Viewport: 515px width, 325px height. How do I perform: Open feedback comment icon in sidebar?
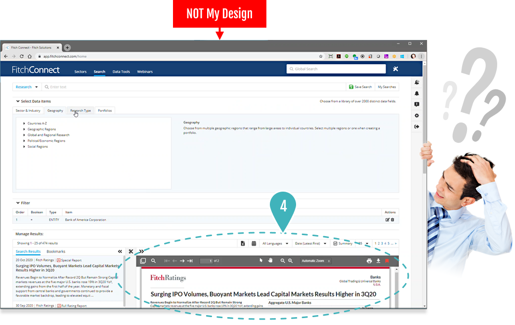[x=417, y=104]
